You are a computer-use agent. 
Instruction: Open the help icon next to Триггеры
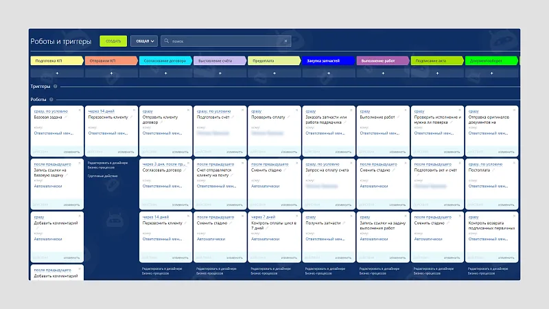click(55, 87)
